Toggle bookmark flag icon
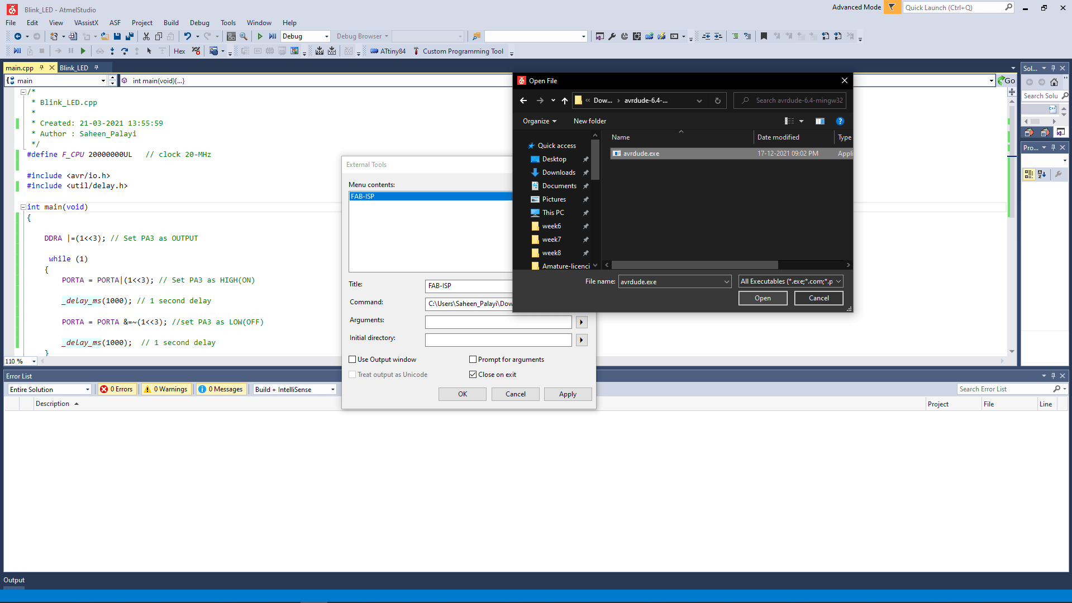 pyautogui.click(x=764, y=36)
